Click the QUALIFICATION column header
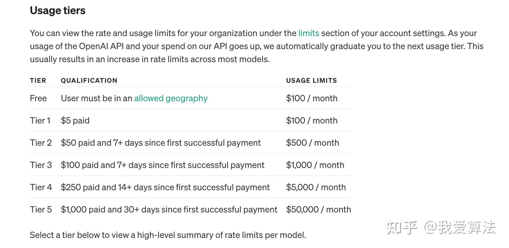This screenshot has height=248, width=509. [x=89, y=81]
